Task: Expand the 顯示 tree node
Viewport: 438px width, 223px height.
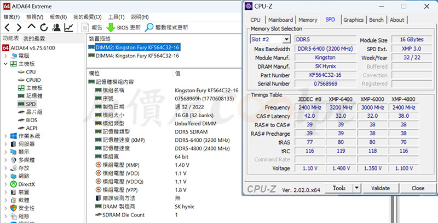Action: [5, 152]
